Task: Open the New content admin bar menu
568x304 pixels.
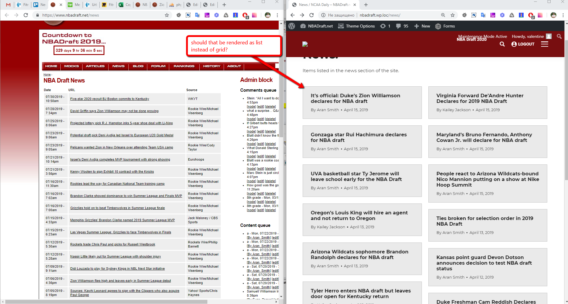Action: click(422, 26)
